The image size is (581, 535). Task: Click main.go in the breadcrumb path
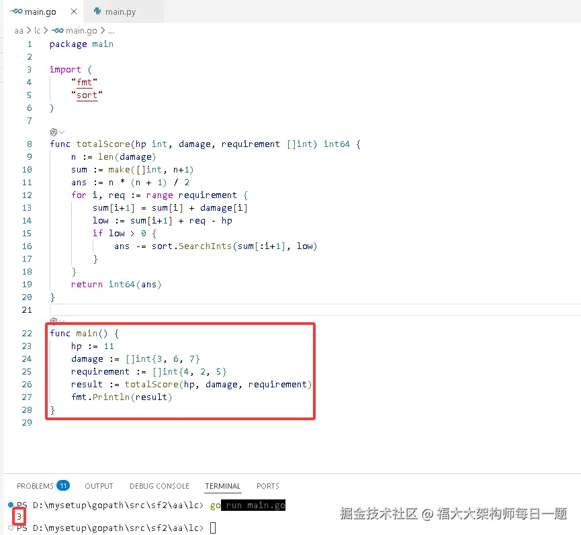tap(81, 31)
